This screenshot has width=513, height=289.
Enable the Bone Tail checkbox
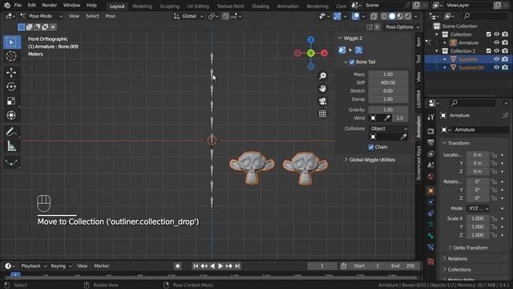pos(352,62)
